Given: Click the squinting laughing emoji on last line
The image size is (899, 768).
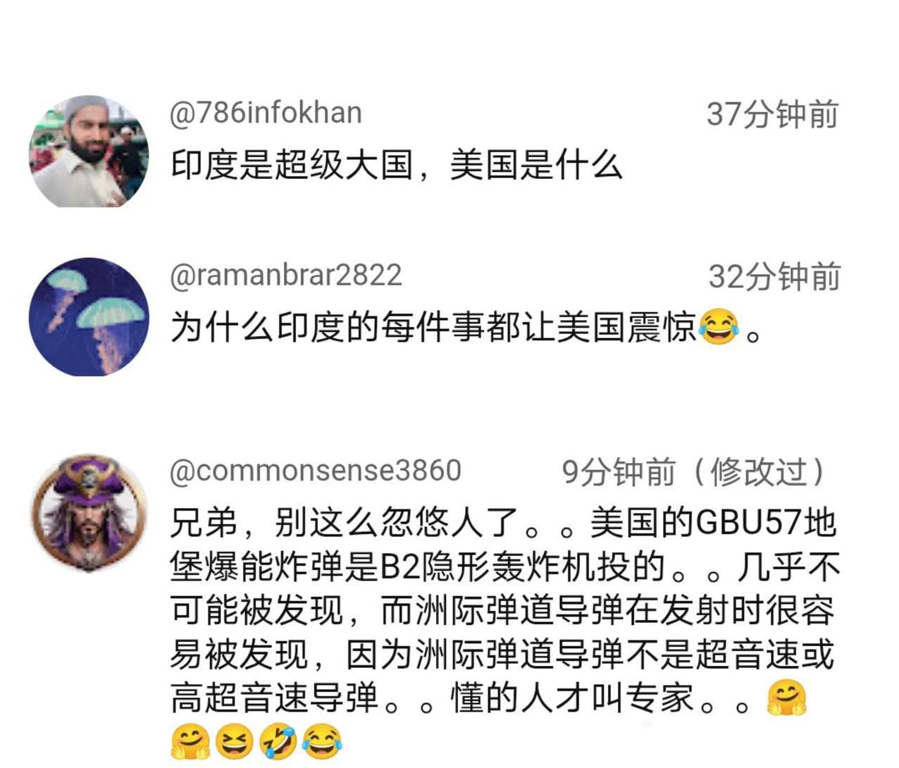Looking at the screenshot, I should coord(234,742).
